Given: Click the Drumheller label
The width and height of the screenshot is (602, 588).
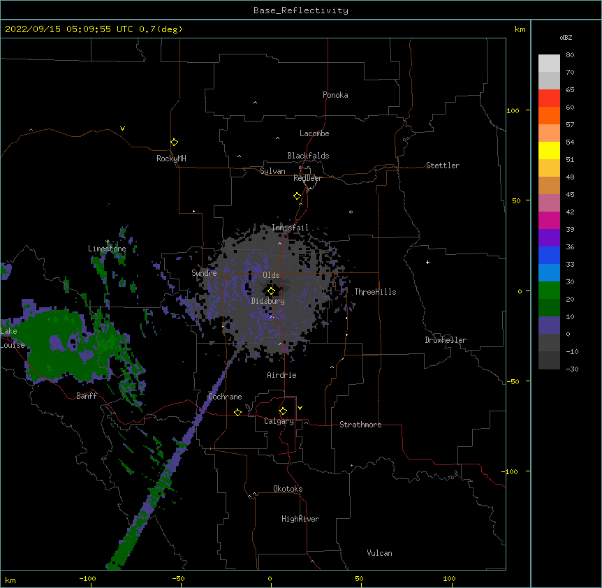Looking at the screenshot, I should coord(446,340).
